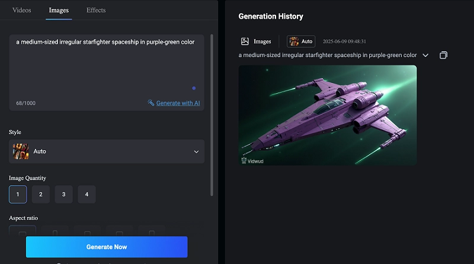Click the Images label in history row
474x264 pixels.
[262, 42]
